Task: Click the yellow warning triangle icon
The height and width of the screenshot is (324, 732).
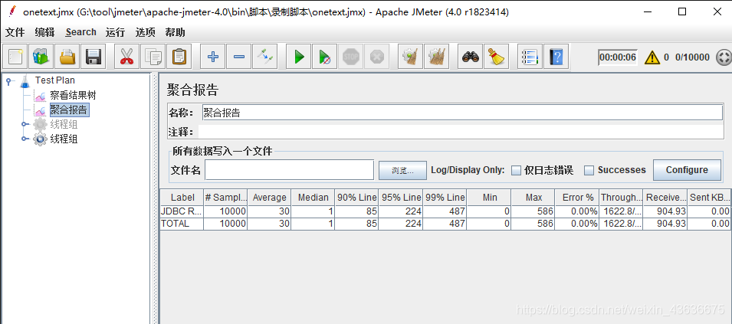Action: [652, 57]
